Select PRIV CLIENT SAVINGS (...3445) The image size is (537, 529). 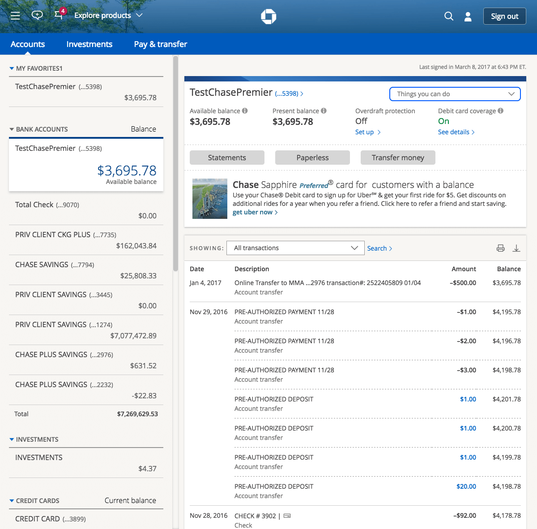pyautogui.click(x=86, y=300)
